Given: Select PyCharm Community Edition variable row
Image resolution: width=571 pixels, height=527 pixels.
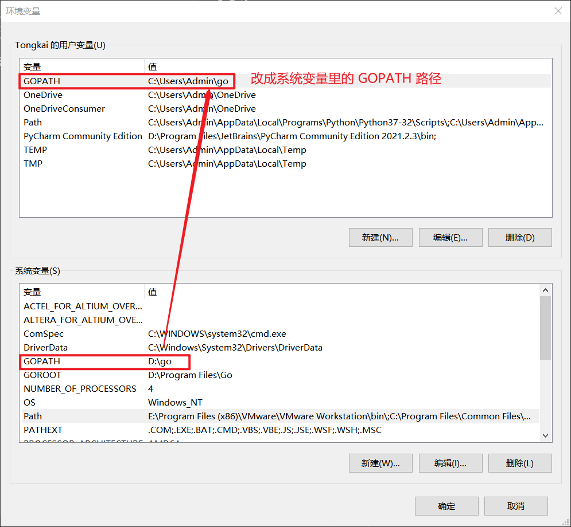Looking at the screenshot, I should click(x=286, y=136).
